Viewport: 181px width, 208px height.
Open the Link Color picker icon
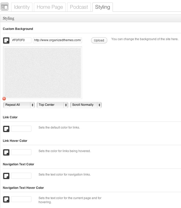[6, 129]
